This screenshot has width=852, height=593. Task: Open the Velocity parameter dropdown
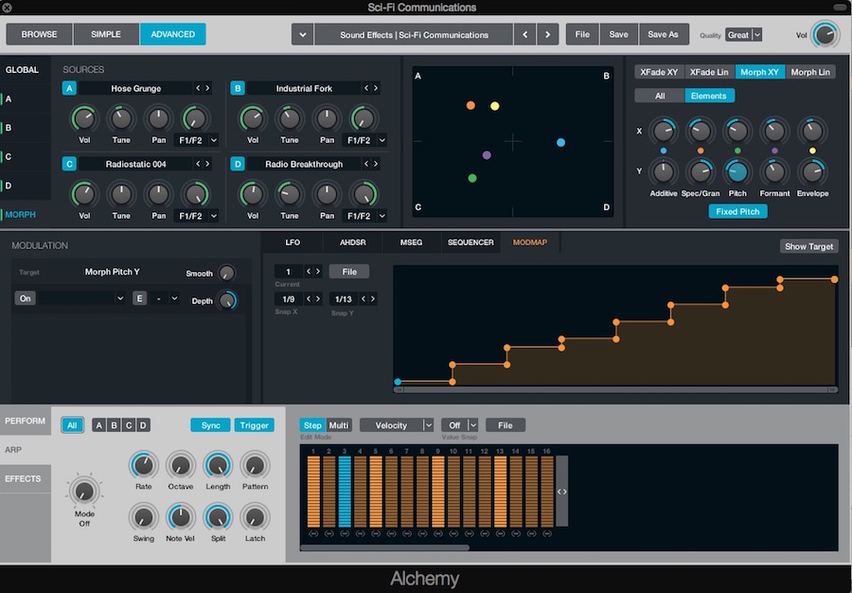(x=428, y=425)
